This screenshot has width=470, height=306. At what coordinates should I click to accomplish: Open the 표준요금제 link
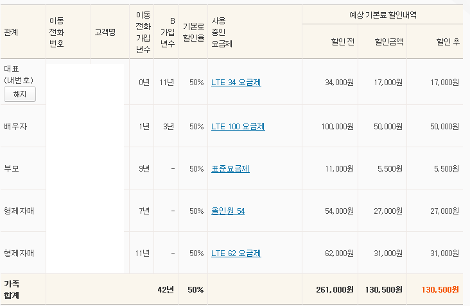231,169
